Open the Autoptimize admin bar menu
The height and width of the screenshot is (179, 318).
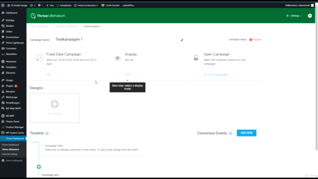coord(64,5)
